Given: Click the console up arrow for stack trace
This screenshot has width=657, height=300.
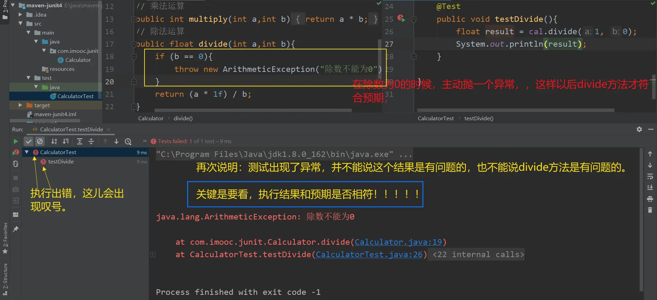Looking at the screenshot, I should 650,154.
